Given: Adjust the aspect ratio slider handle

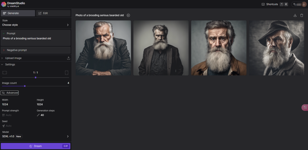Looking at the screenshot, I should click(x=36, y=77).
